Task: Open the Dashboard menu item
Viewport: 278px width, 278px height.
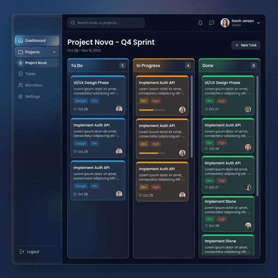Action: point(37,40)
